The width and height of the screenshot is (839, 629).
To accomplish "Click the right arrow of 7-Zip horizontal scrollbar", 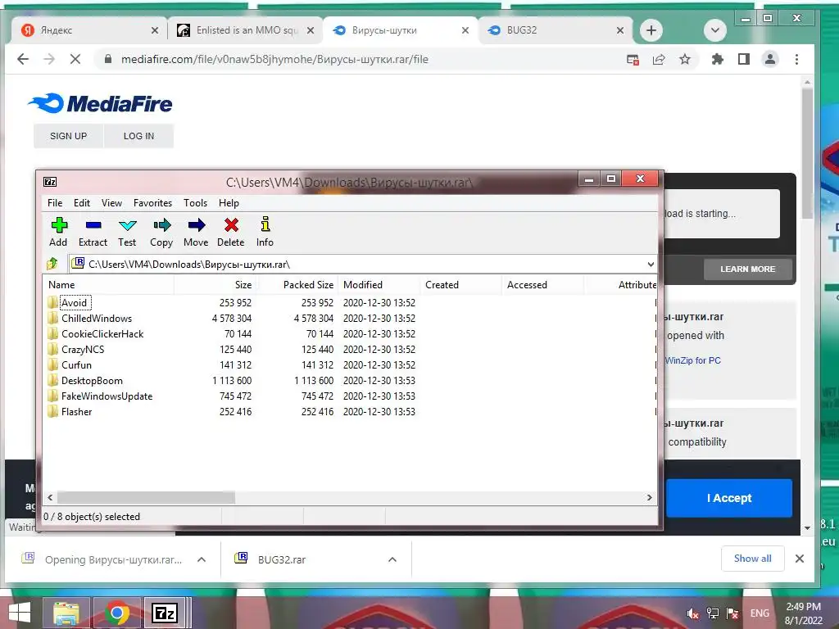I will [x=649, y=497].
